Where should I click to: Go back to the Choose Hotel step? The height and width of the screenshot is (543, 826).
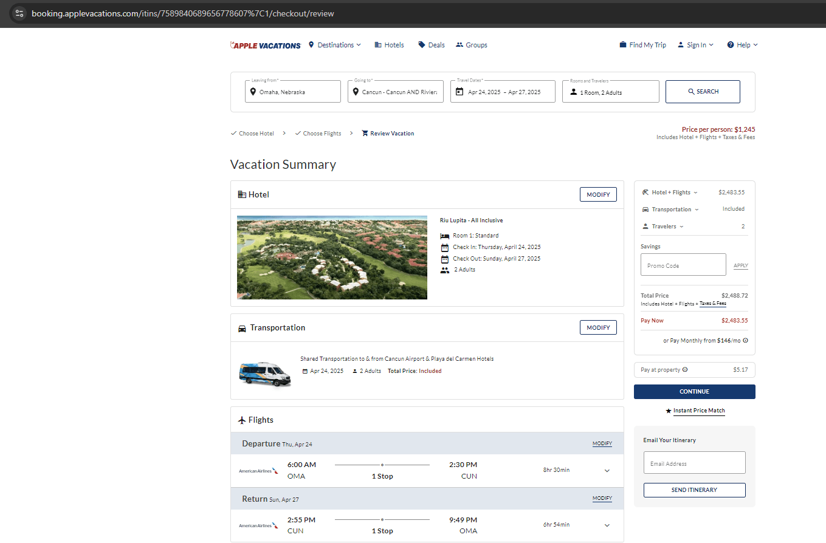click(x=256, y=134)
